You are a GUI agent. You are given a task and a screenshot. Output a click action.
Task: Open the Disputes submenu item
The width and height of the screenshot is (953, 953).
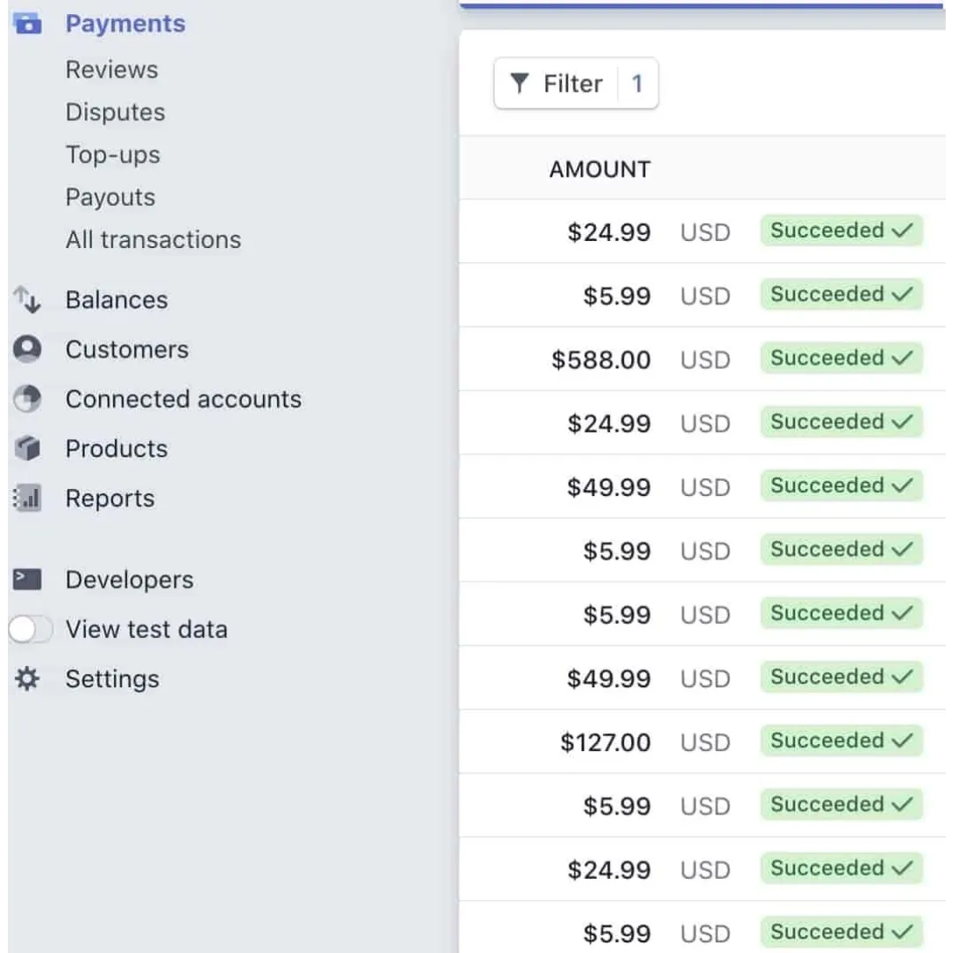click(116, 112)
